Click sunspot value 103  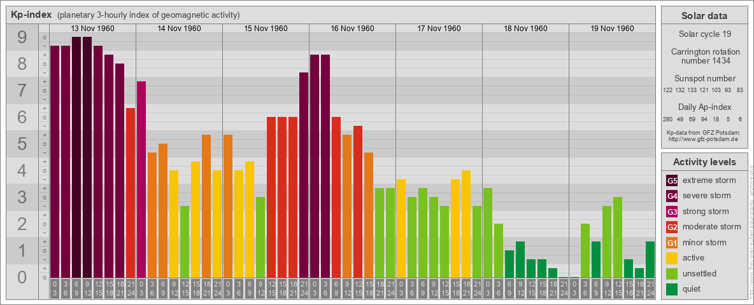[716, 90]
